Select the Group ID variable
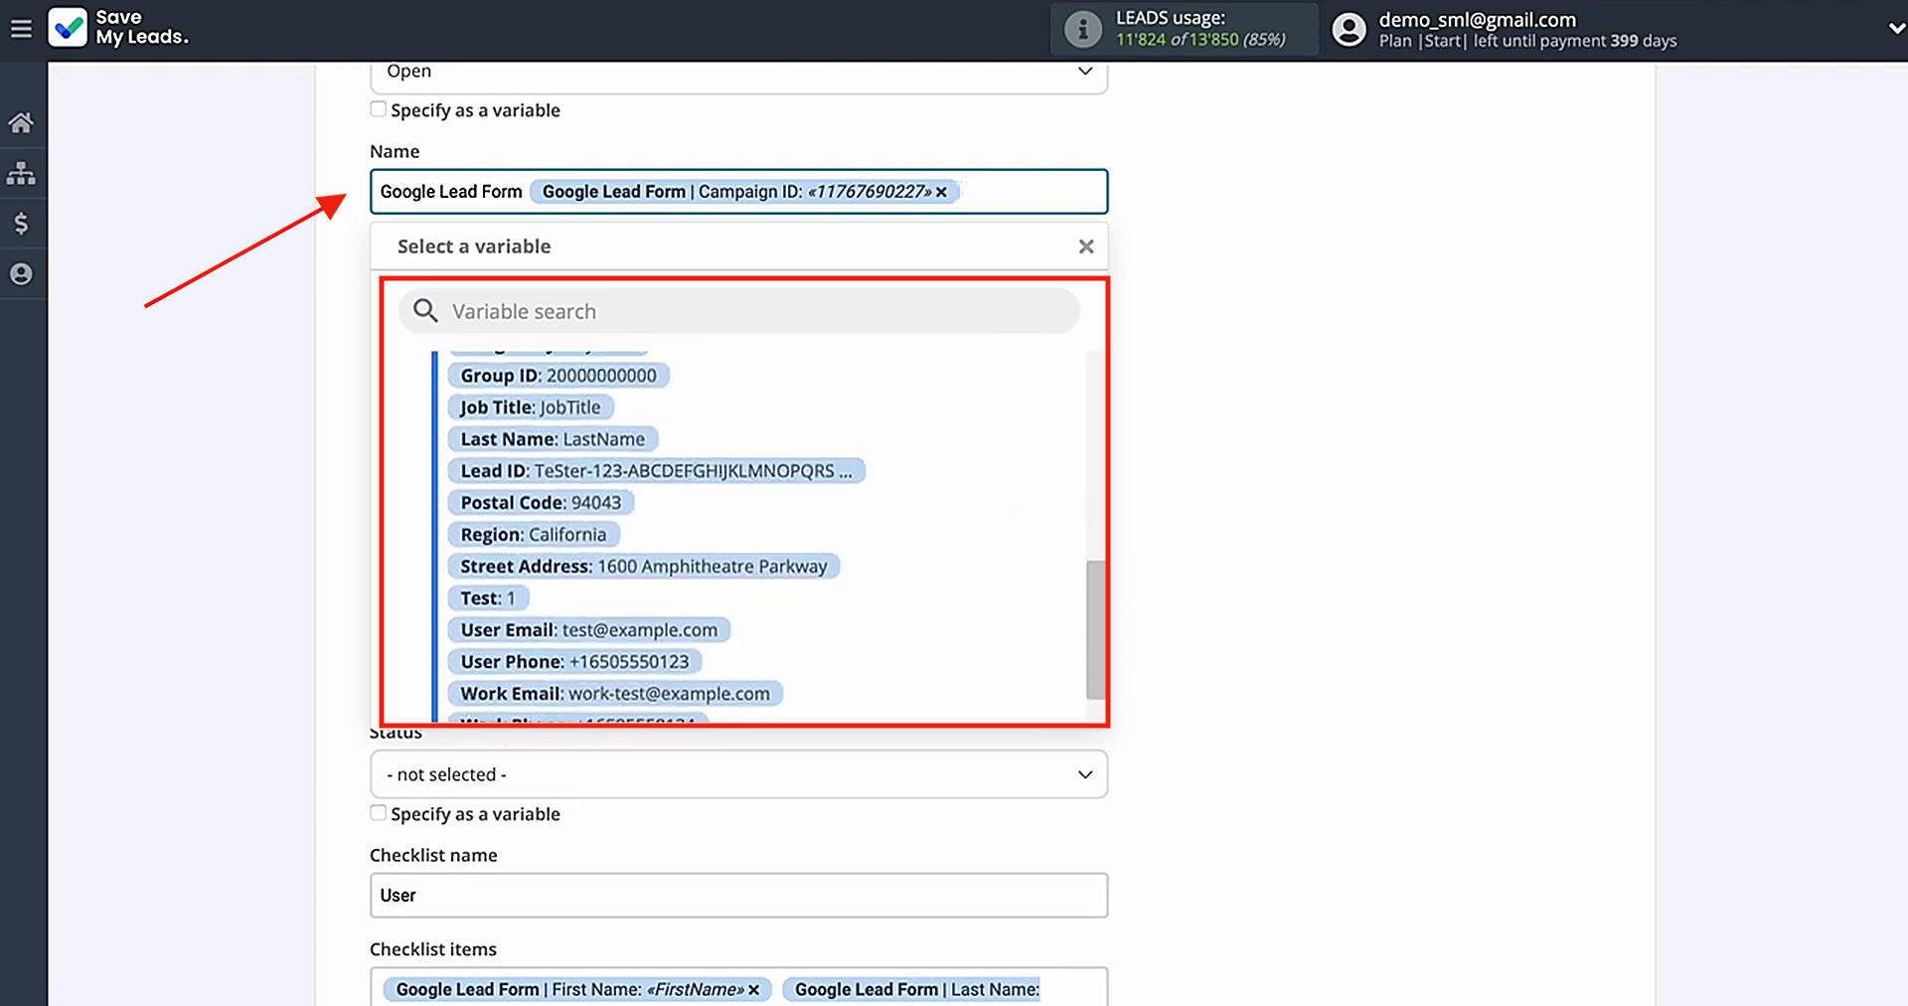The width and height of the screenshot is (1908, 1006). [x=558, y=376]
